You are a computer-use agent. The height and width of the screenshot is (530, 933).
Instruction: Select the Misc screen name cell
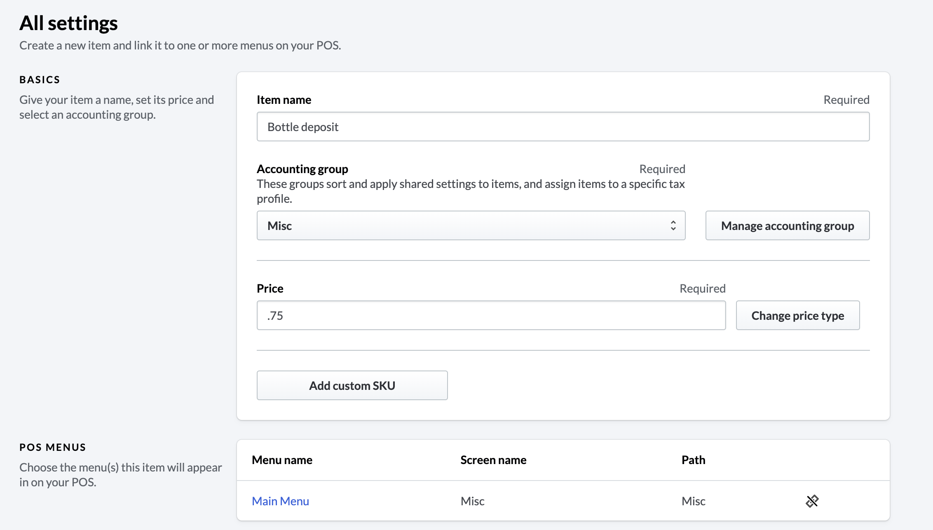coord(472,501)
